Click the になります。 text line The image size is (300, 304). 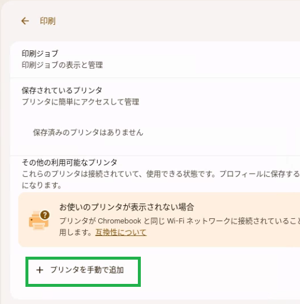pos(41,185)
